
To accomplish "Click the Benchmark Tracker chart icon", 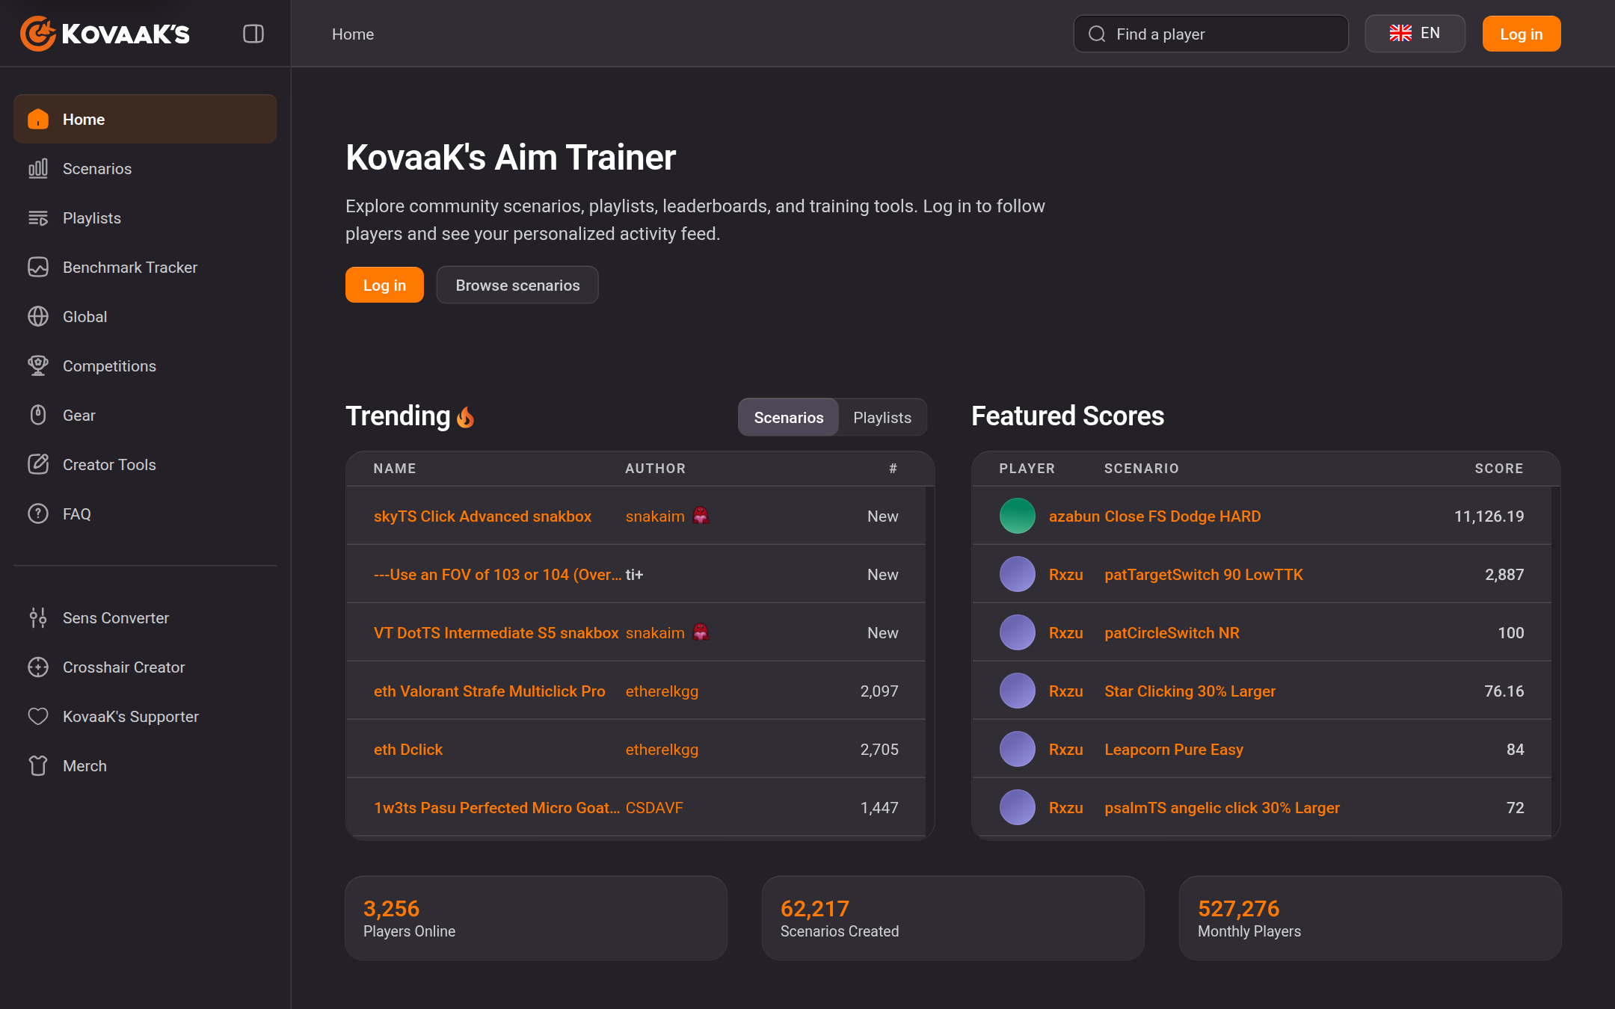I will coord(38,267).
